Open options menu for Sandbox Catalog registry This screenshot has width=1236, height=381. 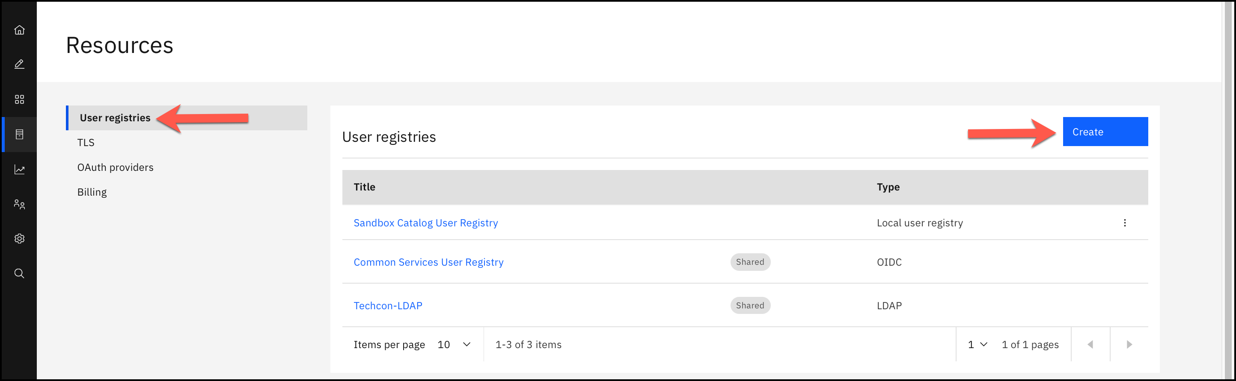(x=1124, y=223)
